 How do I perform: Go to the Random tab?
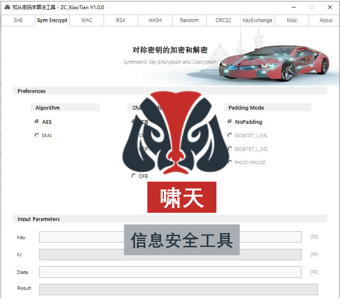pos(189,20)
